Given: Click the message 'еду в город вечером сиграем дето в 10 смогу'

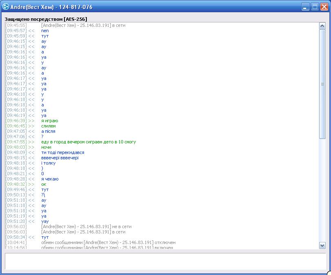Looking at the screenshot, I should tap(88, 142).
